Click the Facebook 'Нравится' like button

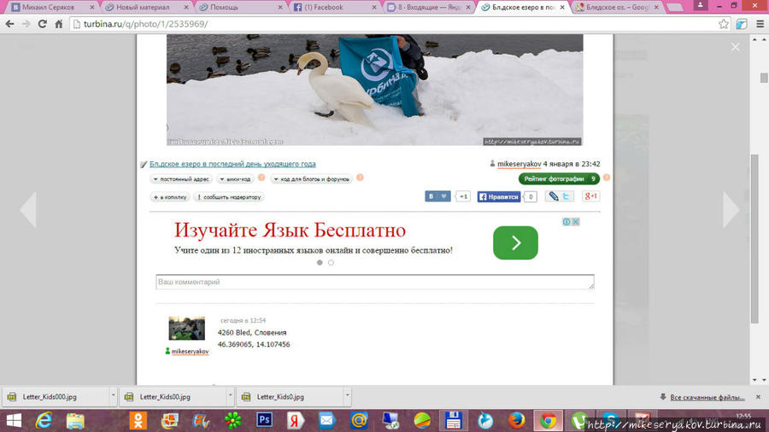tap(498, 196)
